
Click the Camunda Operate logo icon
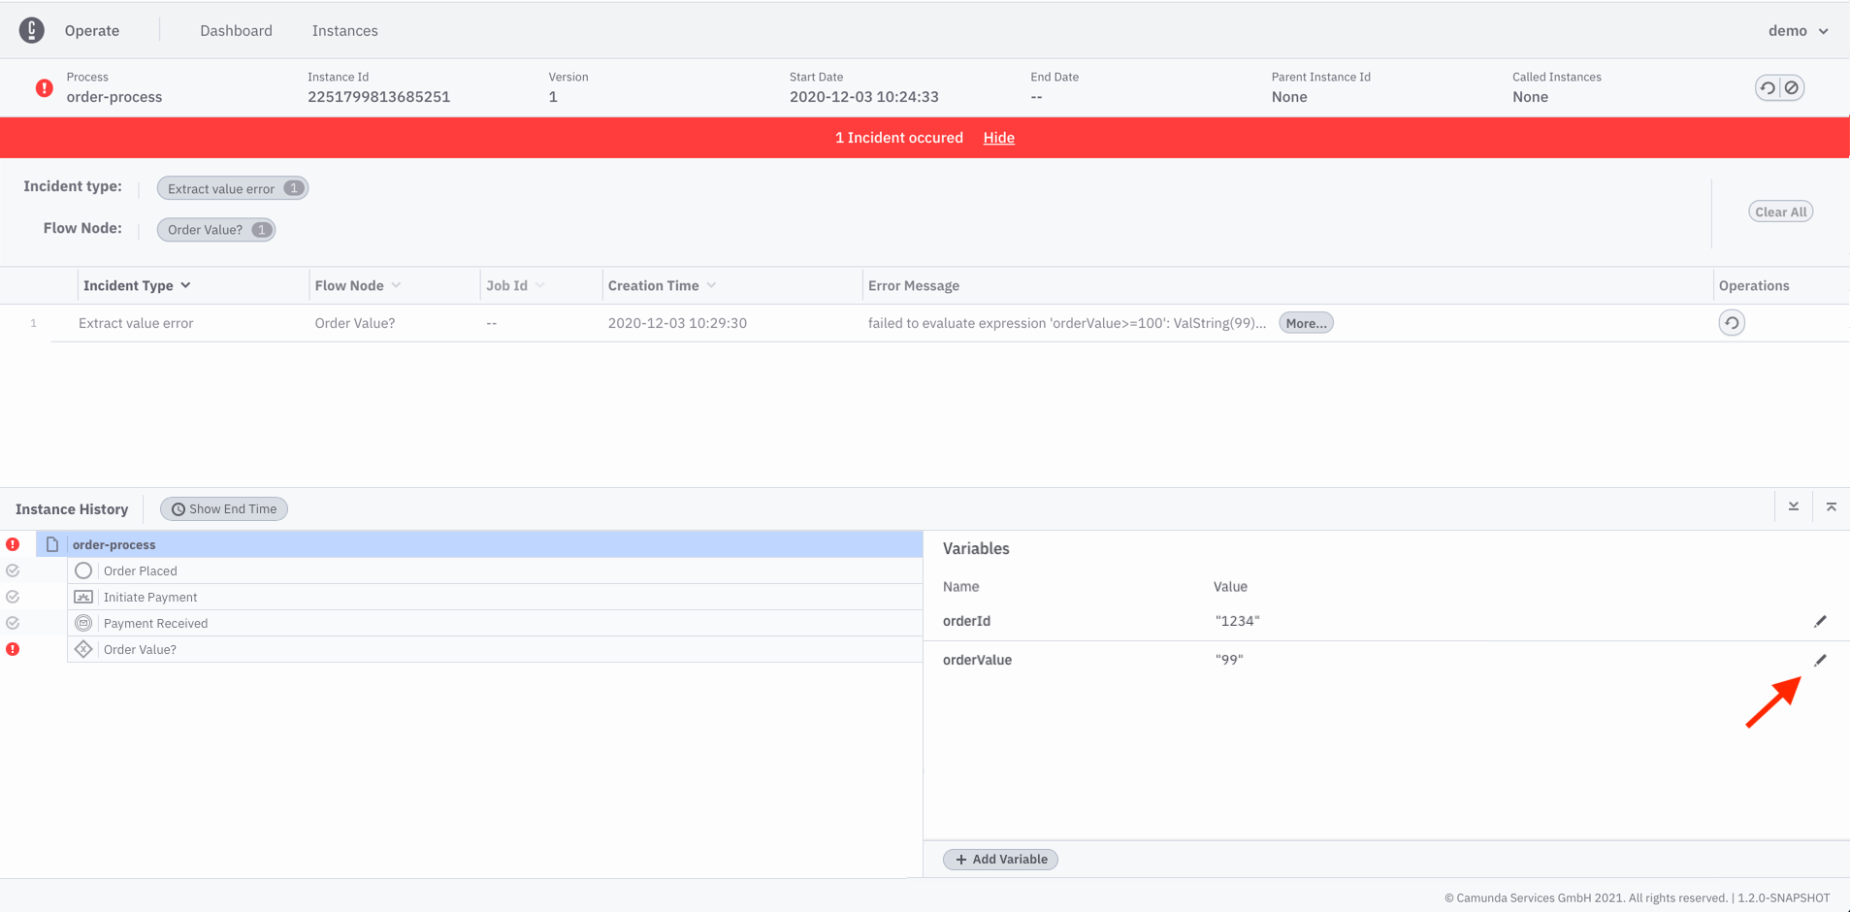tap(31, 30)
